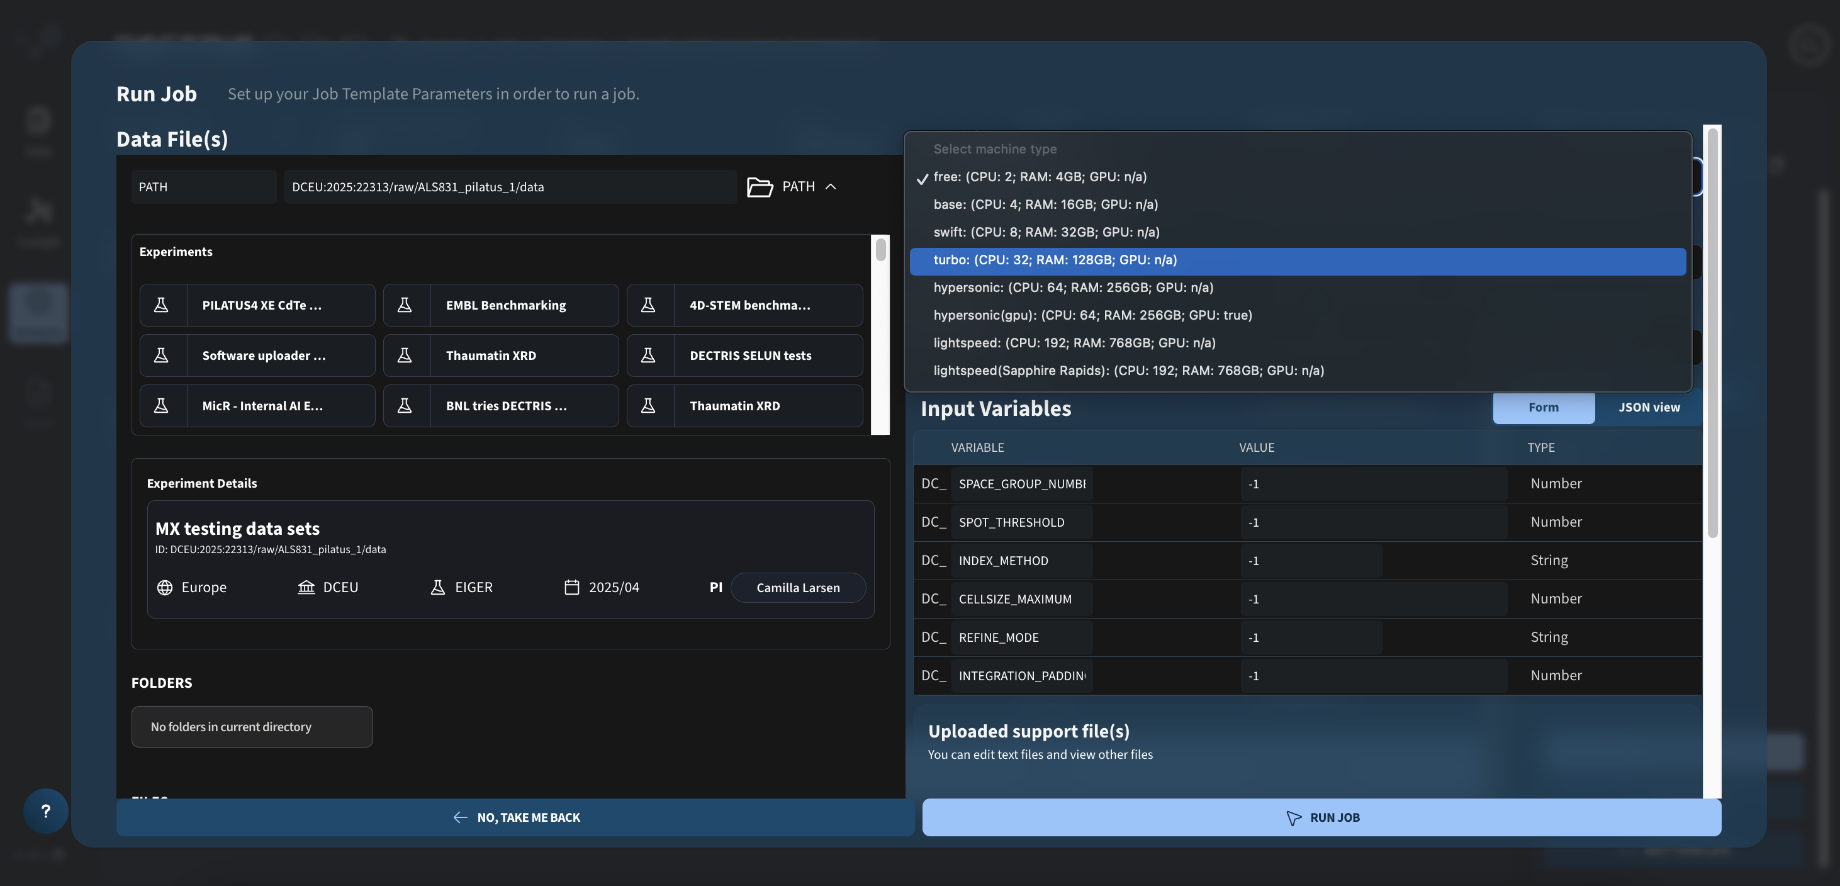
Task: Select base machine type (CPU: 4)
Action: point(1298,205)
